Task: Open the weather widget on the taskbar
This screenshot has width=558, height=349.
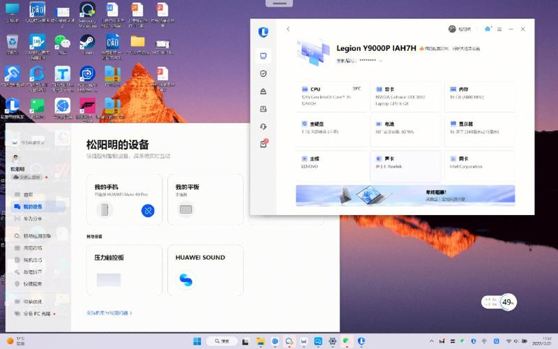Action: [16, 341]
